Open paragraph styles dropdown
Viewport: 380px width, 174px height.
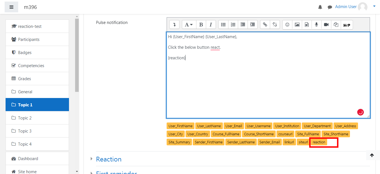click(x=189, y=25)
